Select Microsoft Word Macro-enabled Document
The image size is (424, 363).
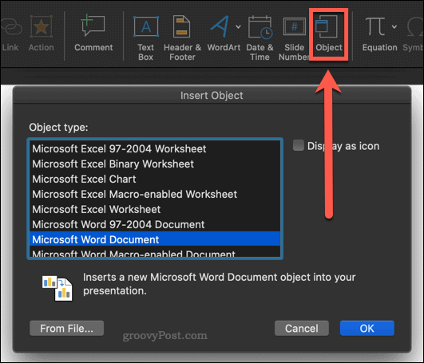pyautogui.click(x=155, y=253)
